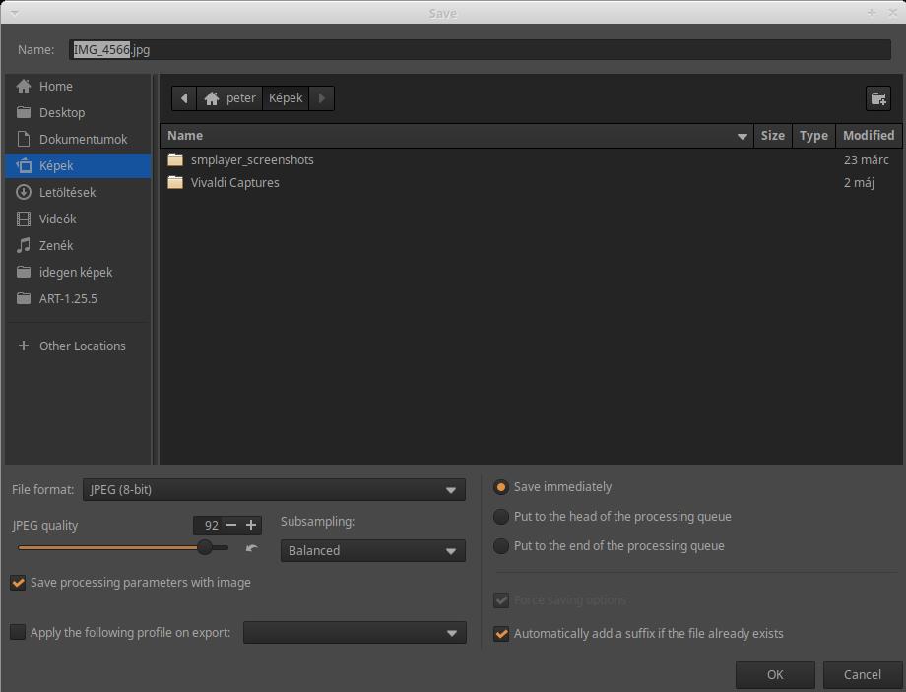906x692 pixels.
Task: Expand the Subsampling Balanced dropdown
Action: (x=372, y=551)
